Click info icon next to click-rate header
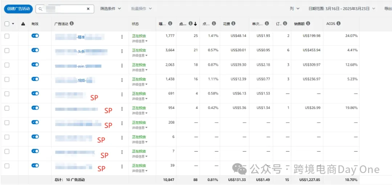392x185 pixels. [214, 23]
